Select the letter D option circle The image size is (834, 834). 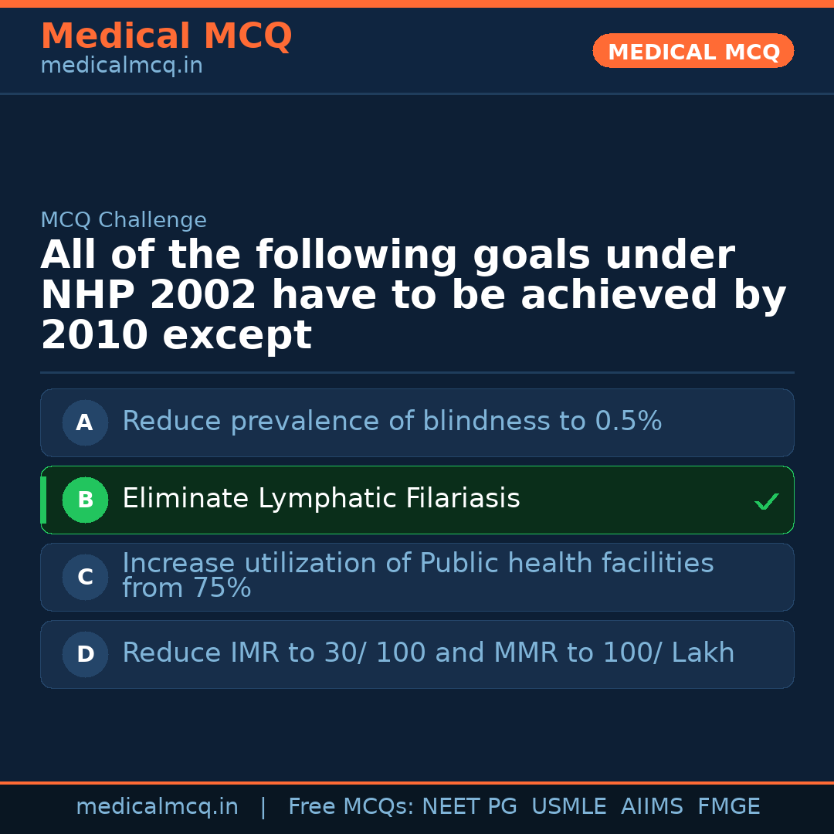pyautogui.click(x=85, y=654)
